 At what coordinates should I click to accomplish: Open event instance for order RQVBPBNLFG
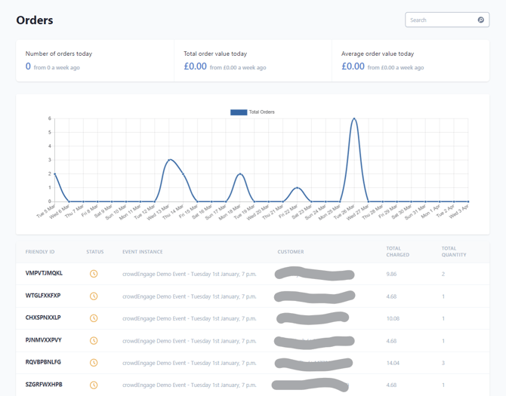(189, 363)
